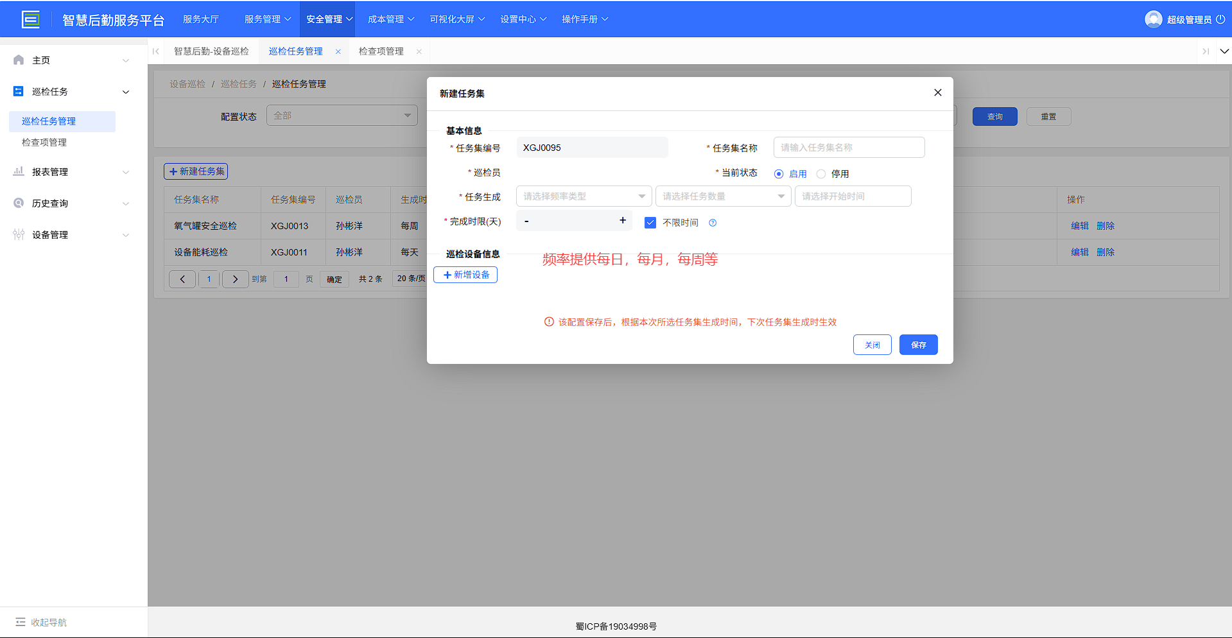Click the power logout icon

click(x=1220, y=19)
